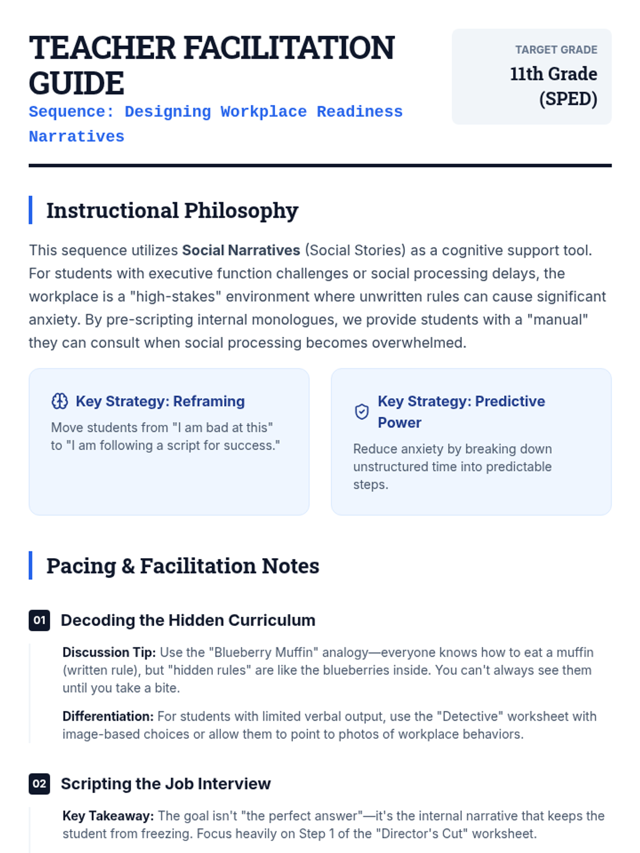The height and width of the screenshot is (853, 640).
Task: Click the Discussion Tip label
Action: point(109,653)
